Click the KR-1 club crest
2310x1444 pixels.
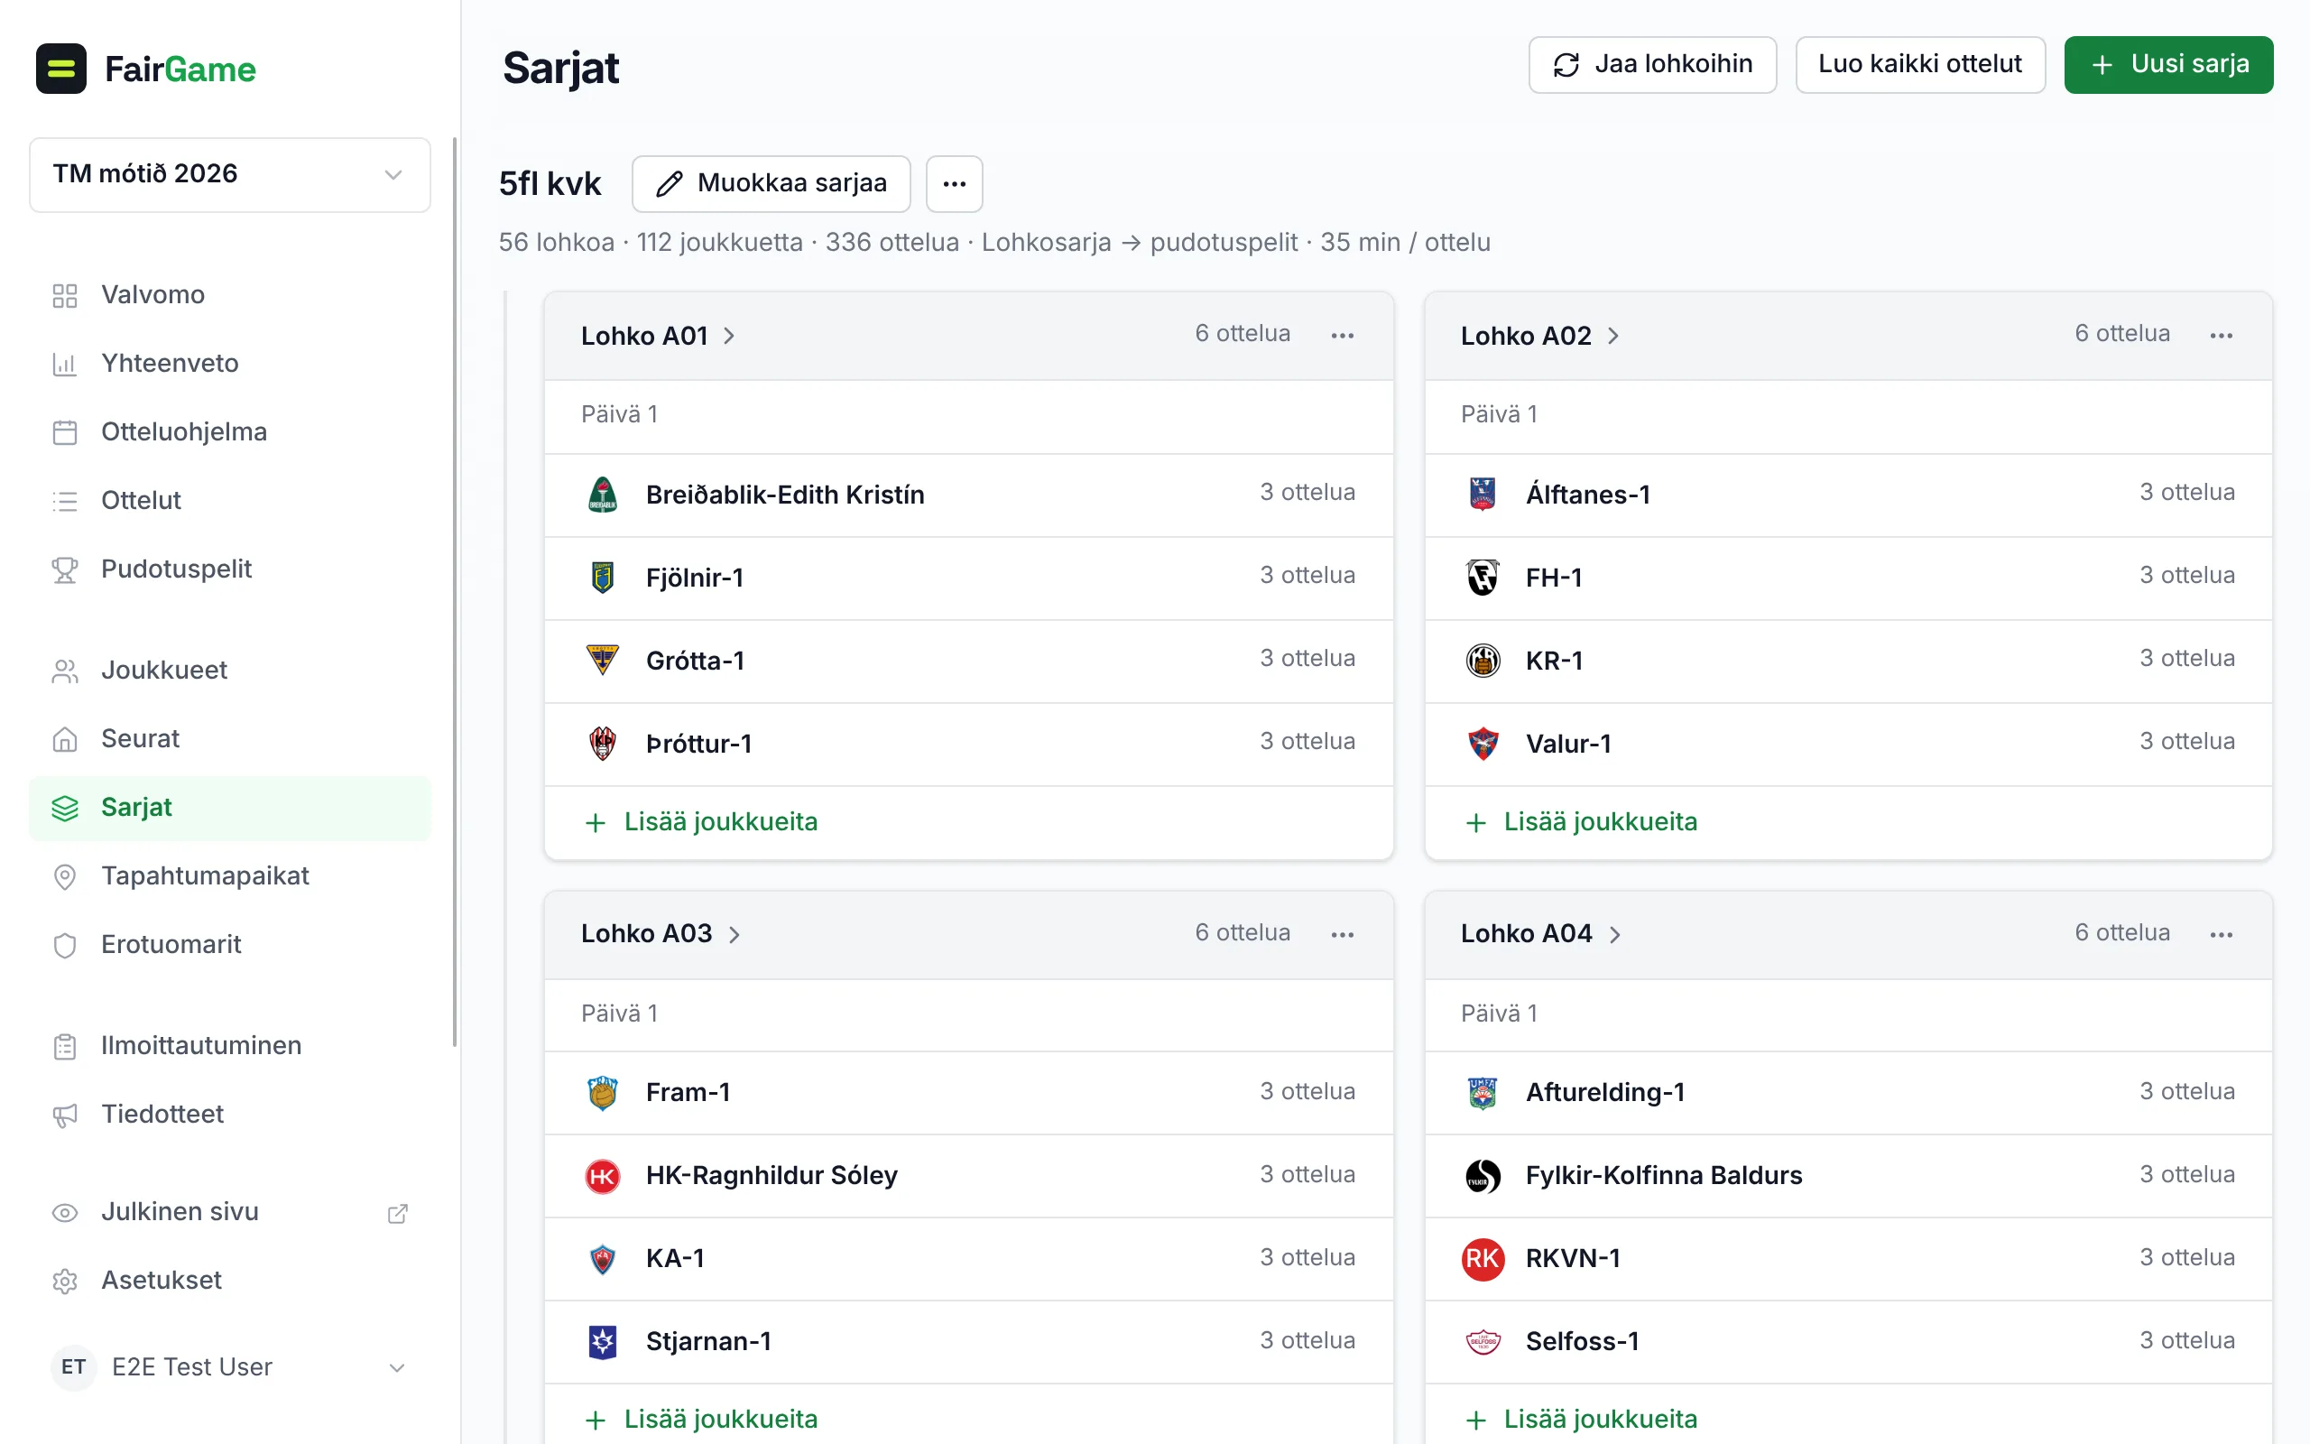pos(1483,661)
